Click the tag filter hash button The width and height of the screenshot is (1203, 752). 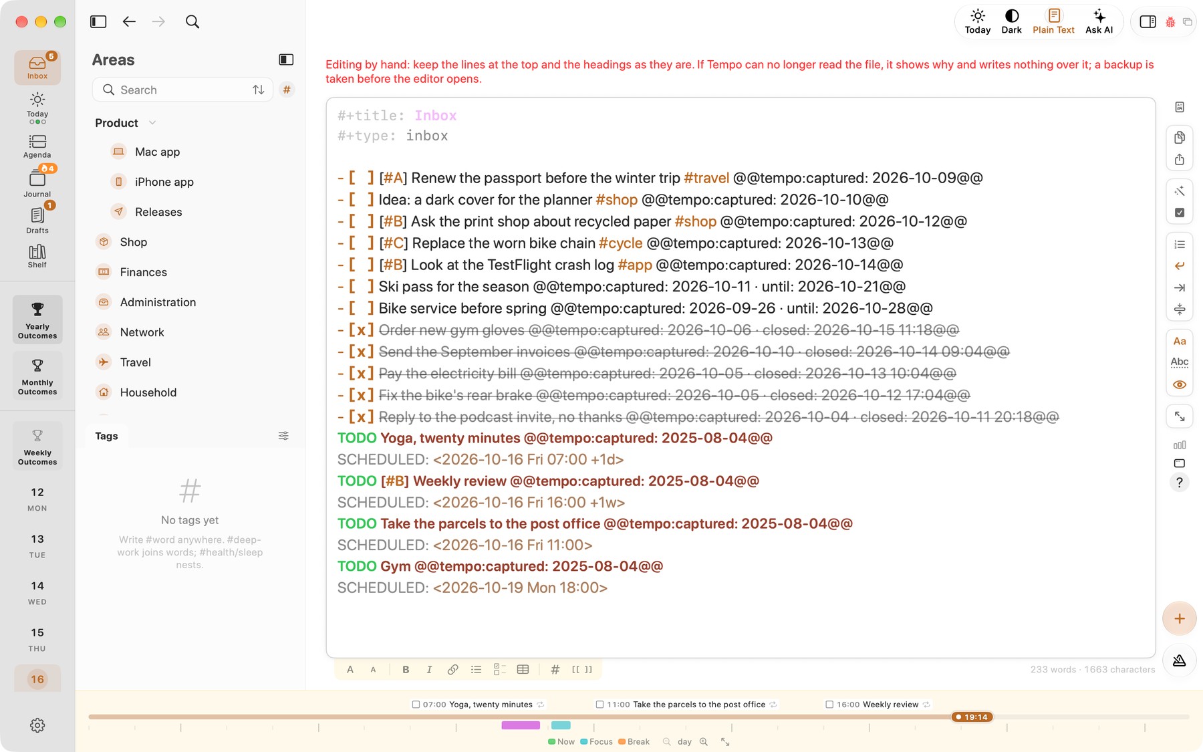pyautogui.click(x=287, y=90)
